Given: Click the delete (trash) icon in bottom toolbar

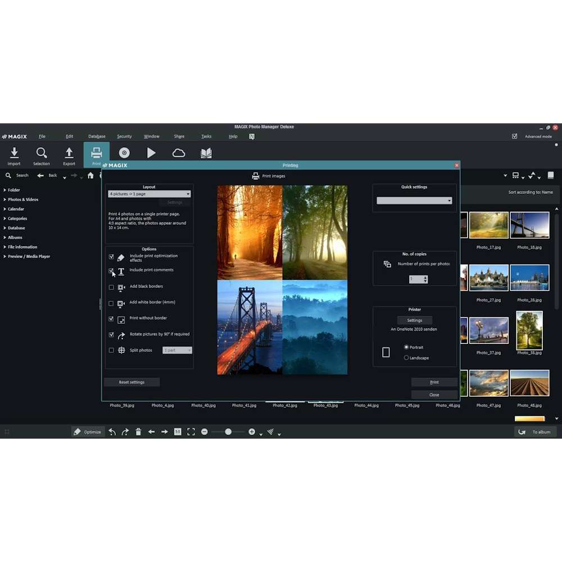Looking at the screenshot, I should [x=138, y=432].
